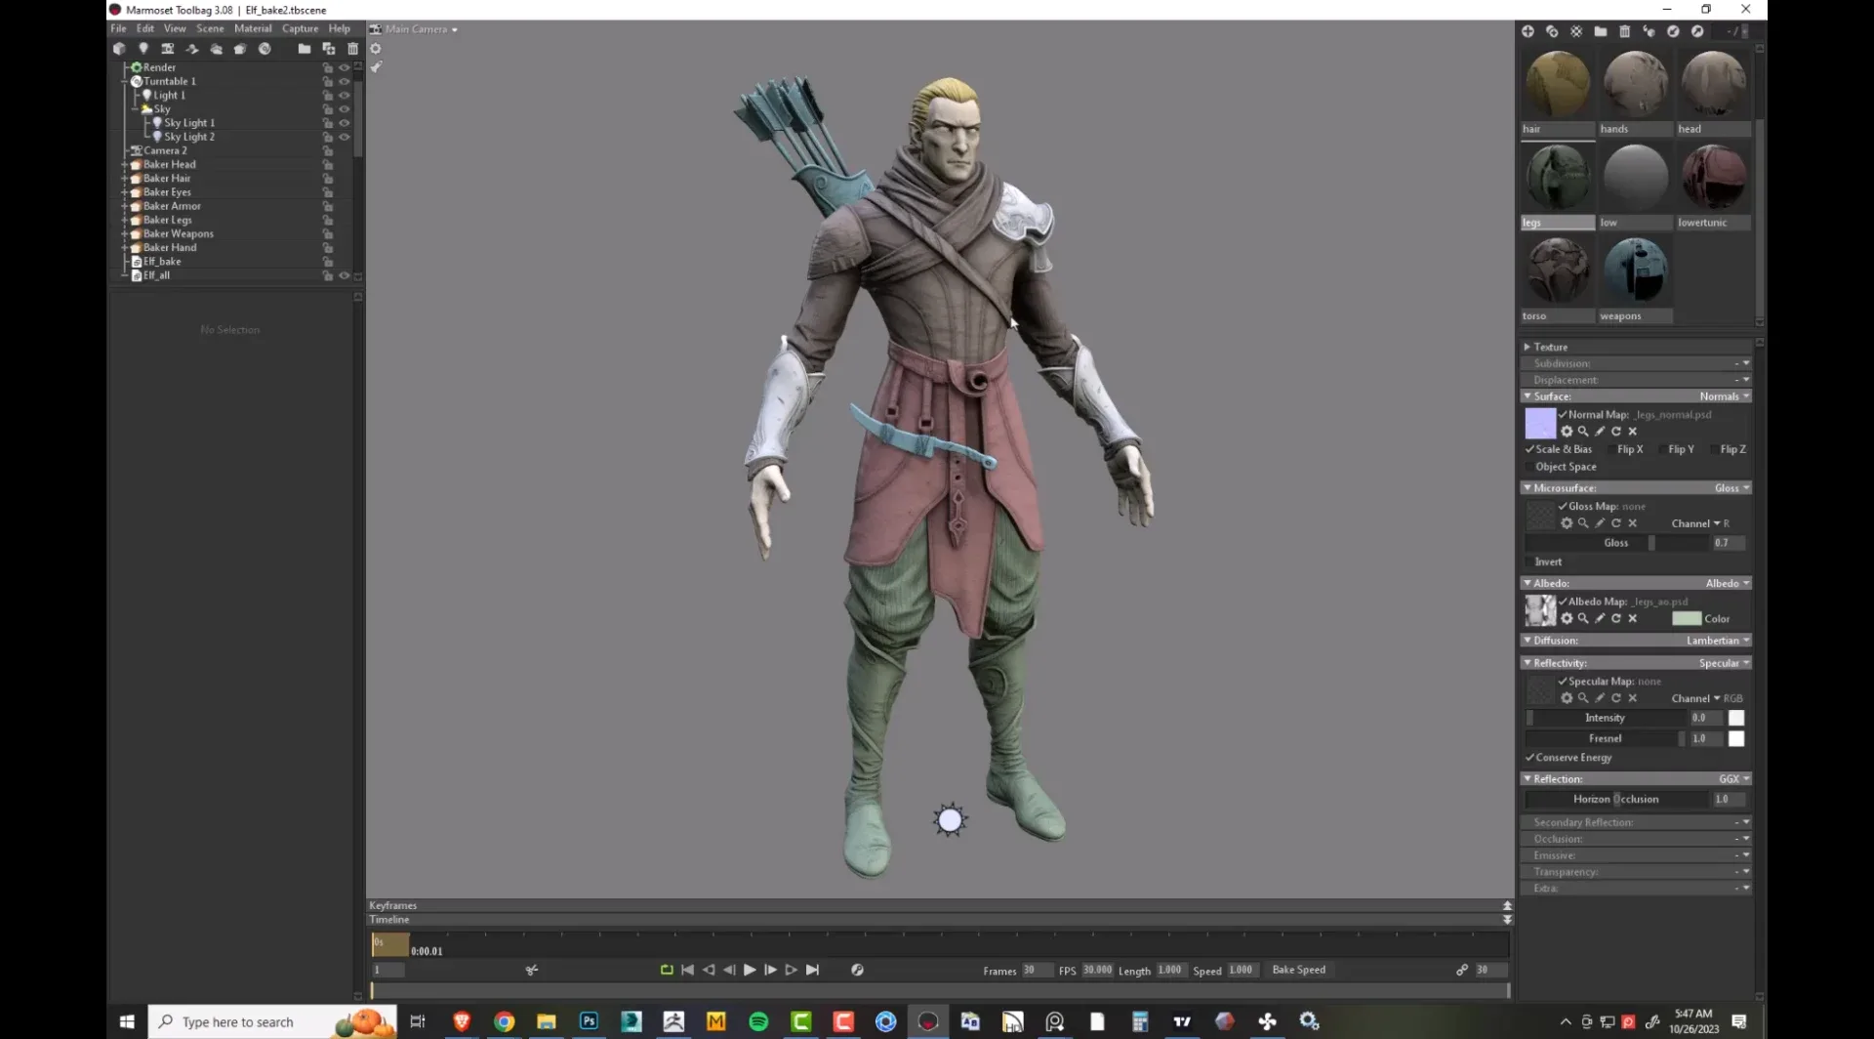1874x1039 pixels.
Task: Click the Bake Speed button
Action: 1299,970
